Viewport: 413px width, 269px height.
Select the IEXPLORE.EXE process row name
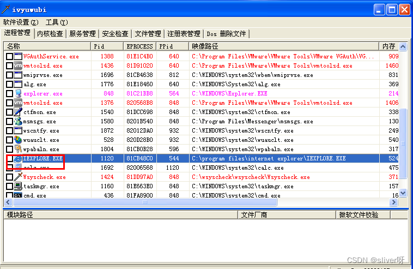click(42, 158)
